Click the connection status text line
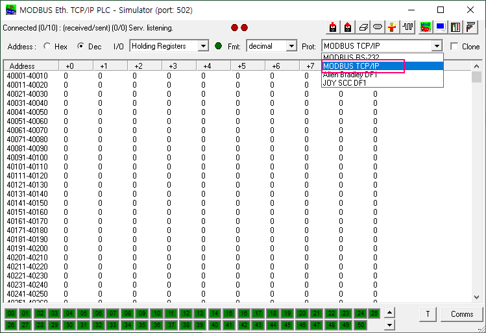486x333 pixels. [x=88, y=28]
